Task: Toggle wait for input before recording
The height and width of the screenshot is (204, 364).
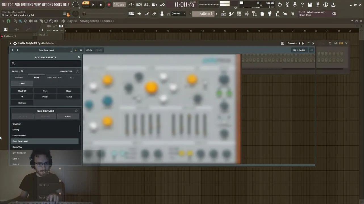Action: [139, 5]
